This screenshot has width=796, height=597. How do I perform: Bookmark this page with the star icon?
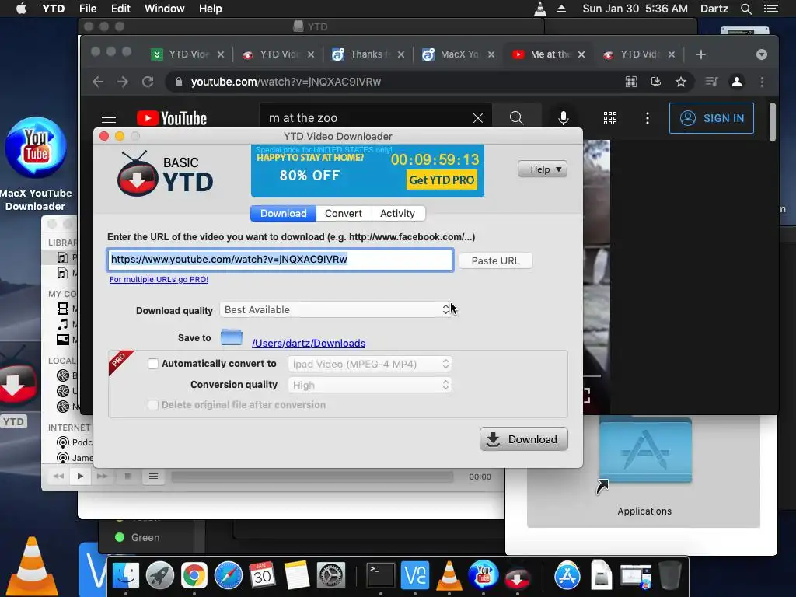[x=681, y=82]
